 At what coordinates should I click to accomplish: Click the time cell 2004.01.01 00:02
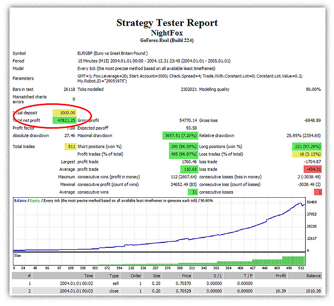click(x=77, y=284)
